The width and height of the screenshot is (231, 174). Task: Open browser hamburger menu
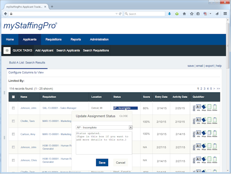point(225,14)
